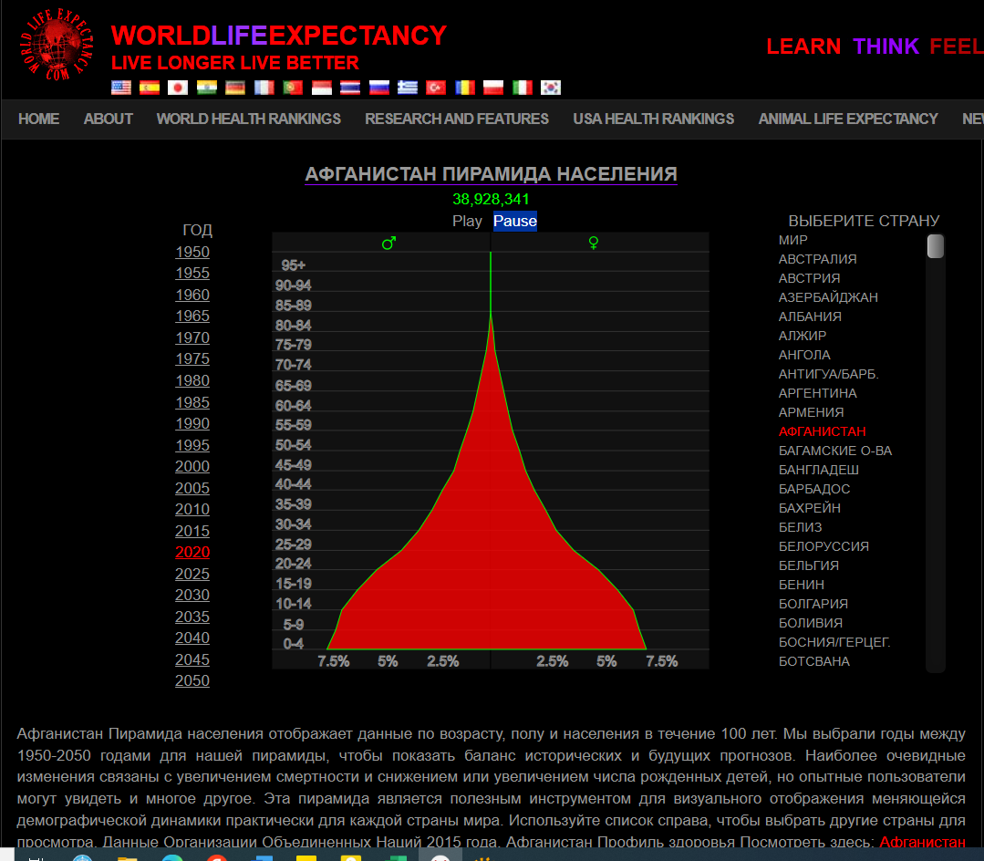Switch language via the Indonesia flag

click(x=322, y=88)
